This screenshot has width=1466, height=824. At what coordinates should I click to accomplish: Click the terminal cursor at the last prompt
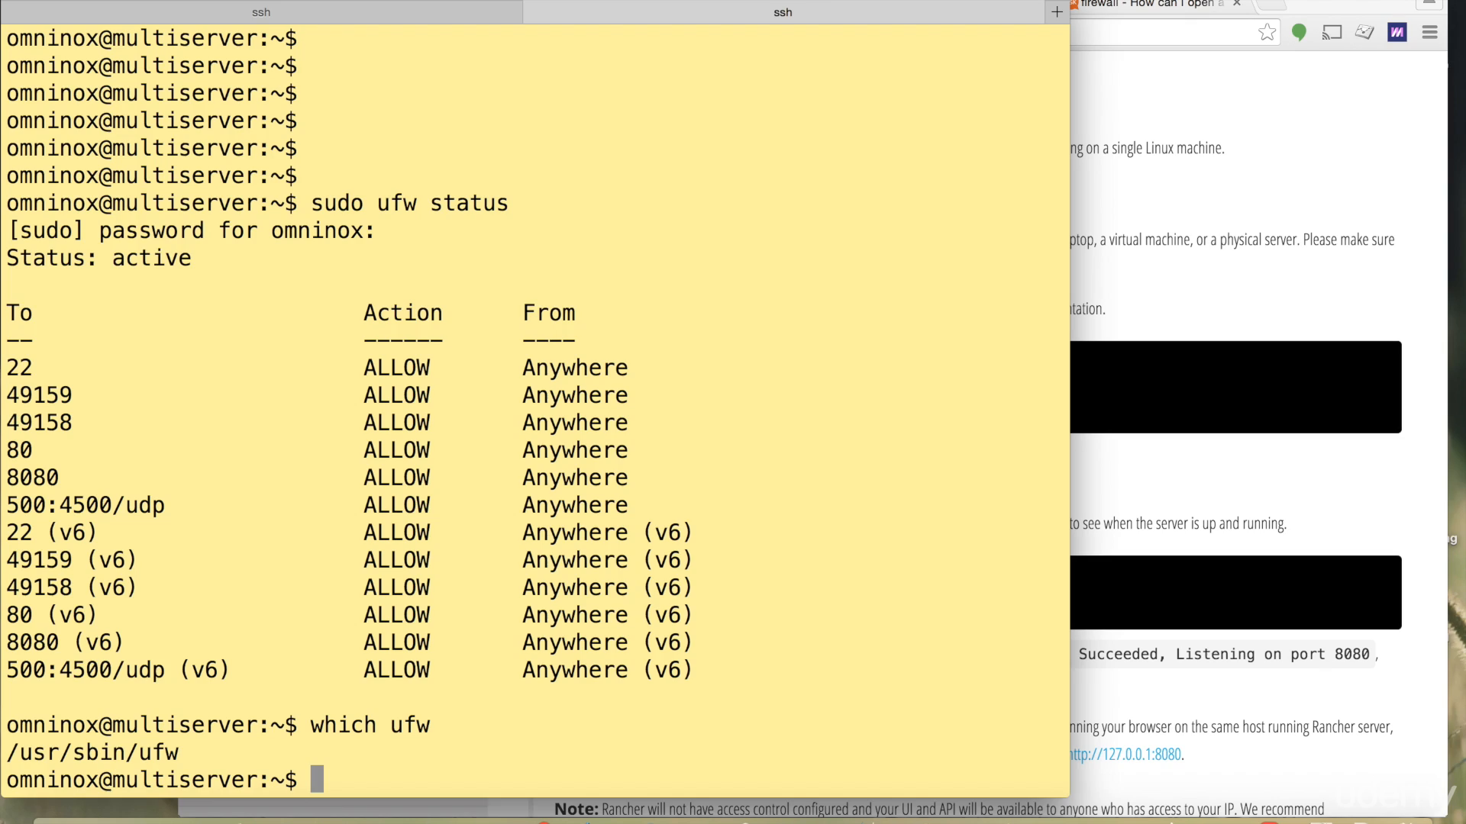317,779
